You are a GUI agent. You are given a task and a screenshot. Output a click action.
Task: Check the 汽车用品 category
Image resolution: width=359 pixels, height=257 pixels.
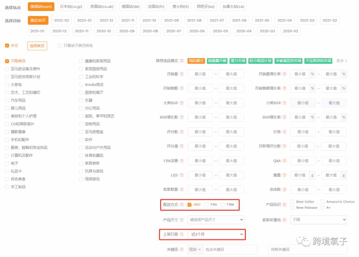(7, 100)
